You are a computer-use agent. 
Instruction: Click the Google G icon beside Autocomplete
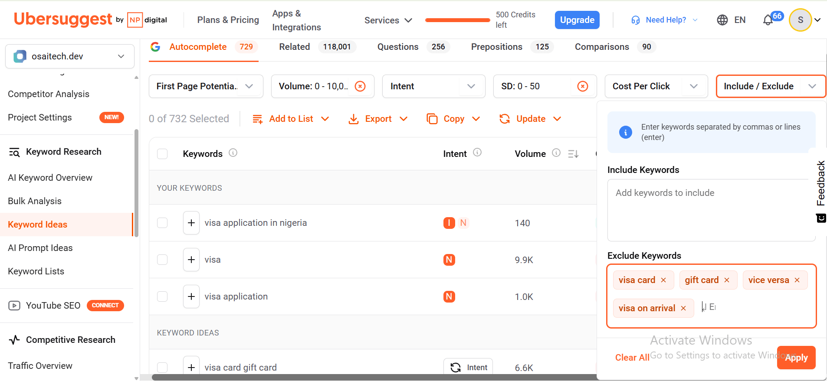(x=155, y=47)
